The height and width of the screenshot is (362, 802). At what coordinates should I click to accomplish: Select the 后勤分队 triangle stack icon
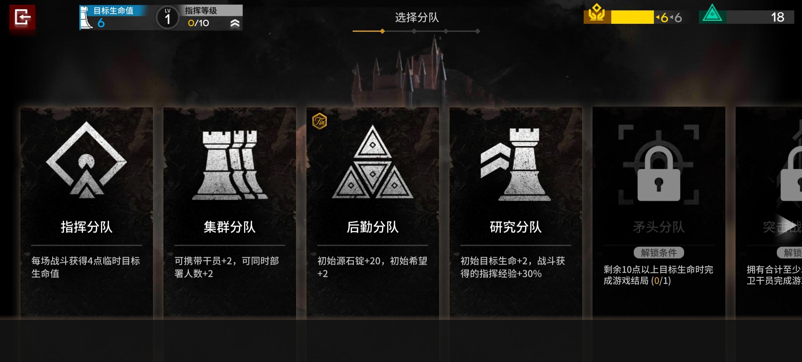pyautogui.click(x=372, y=162)
